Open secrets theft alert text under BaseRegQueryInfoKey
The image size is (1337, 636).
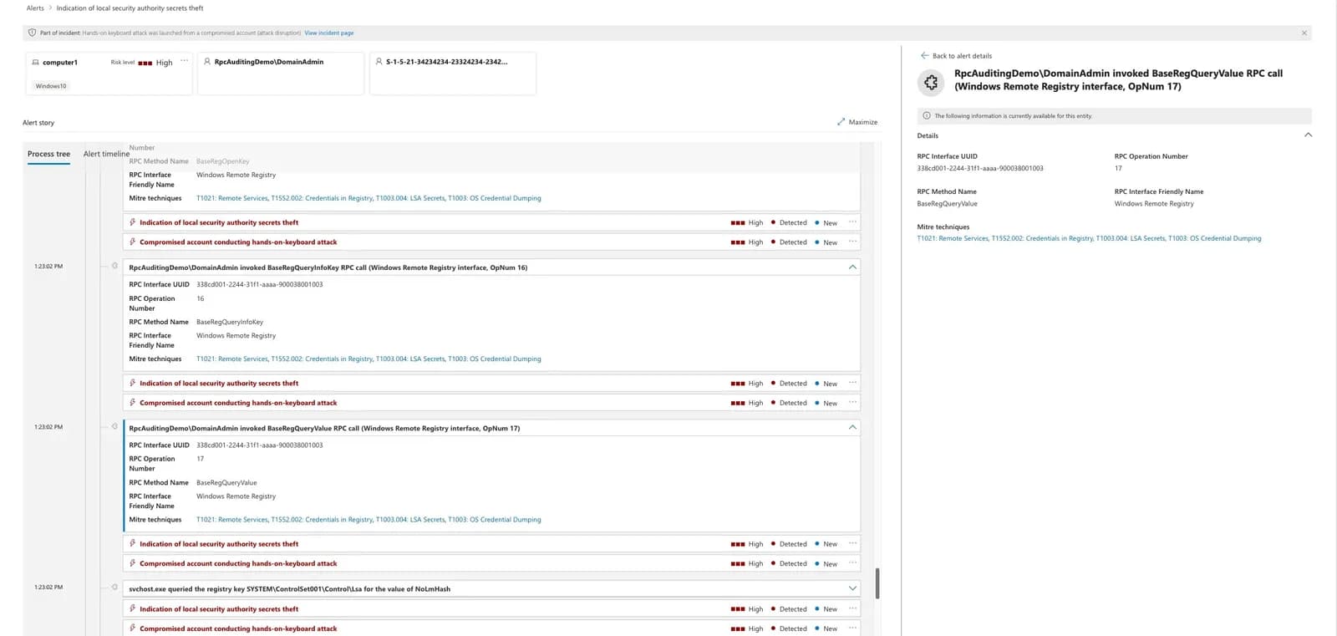pyautogui.click(x=219, y=383)
